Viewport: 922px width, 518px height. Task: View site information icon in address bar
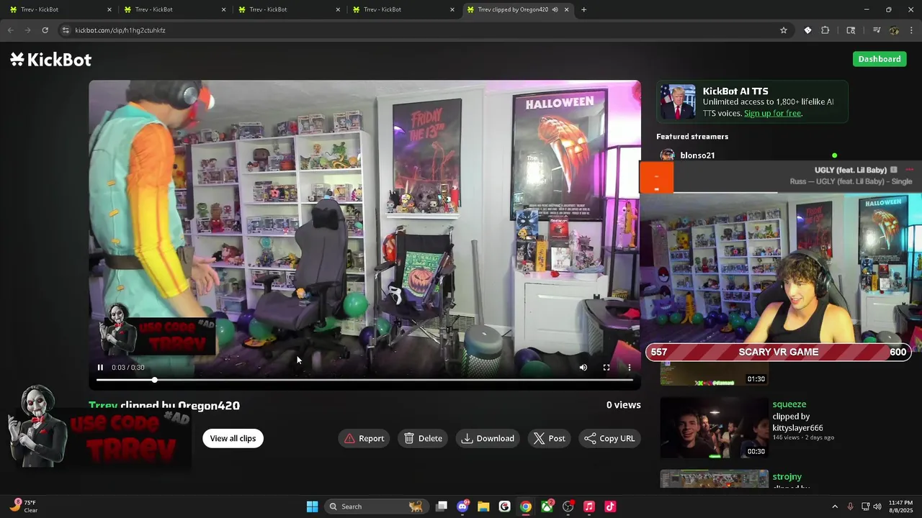66,30
